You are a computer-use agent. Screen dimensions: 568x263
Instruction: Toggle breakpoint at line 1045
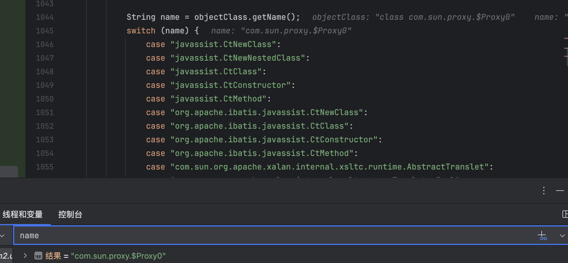pos(45,31)
